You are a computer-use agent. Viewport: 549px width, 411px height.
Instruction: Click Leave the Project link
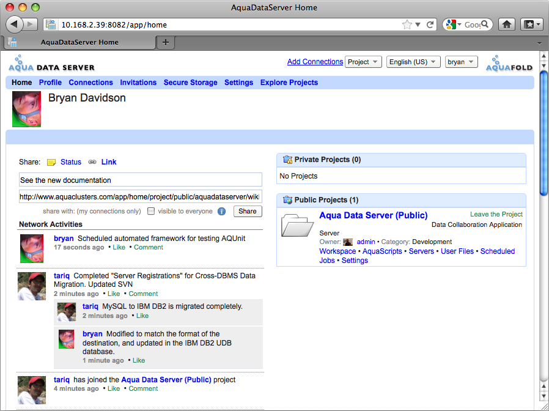coord(496,214)
